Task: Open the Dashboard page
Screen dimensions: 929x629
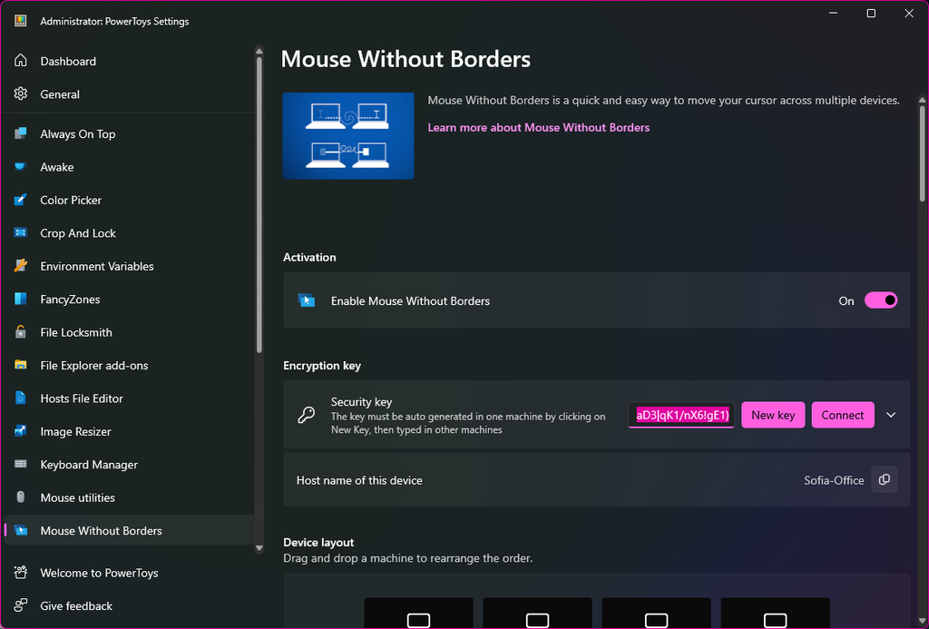Action: click(67, 61)
